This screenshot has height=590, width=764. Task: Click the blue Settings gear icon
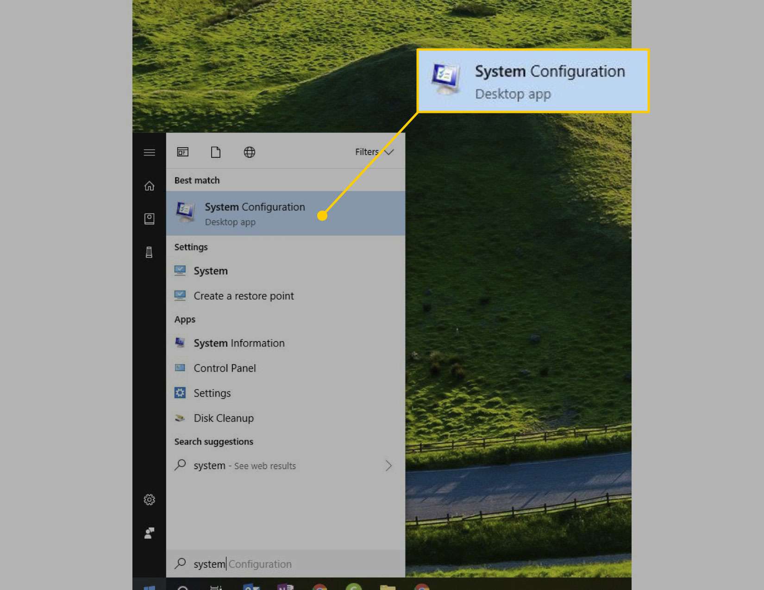180,393
